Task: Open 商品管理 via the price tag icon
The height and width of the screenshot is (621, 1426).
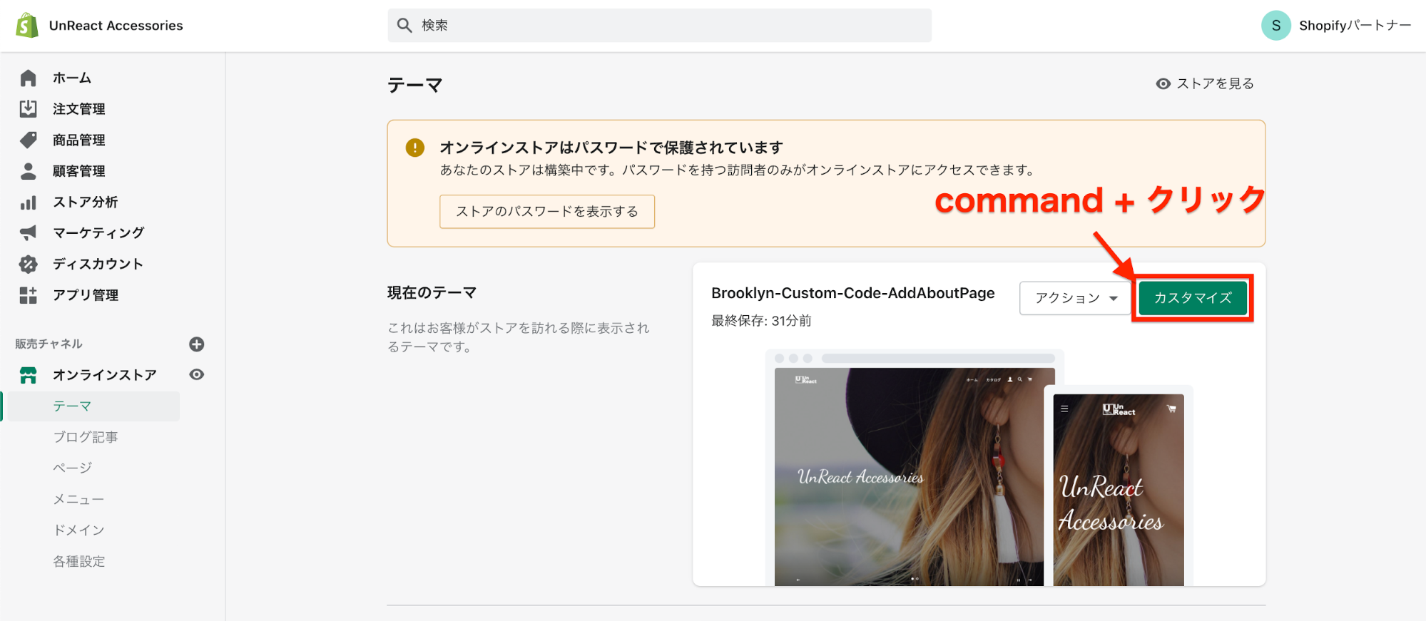Action: [29, 140]
